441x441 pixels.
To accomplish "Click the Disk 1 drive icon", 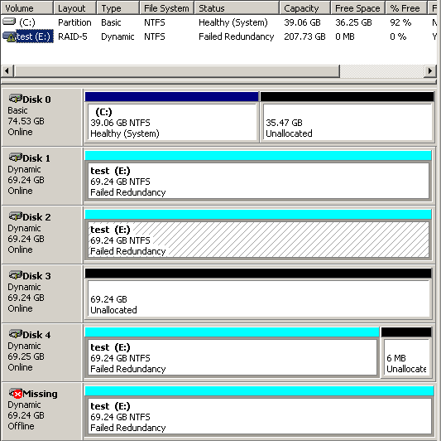I will click(x=15, y=157).
